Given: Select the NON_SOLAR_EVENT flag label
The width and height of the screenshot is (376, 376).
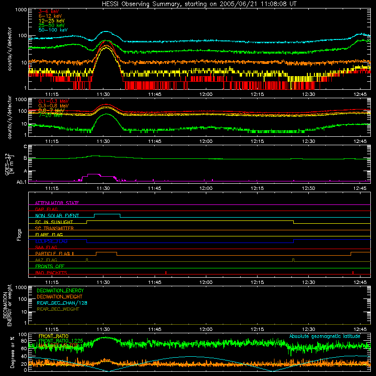Looking at the screenshot, I should [x=57, y=216].
